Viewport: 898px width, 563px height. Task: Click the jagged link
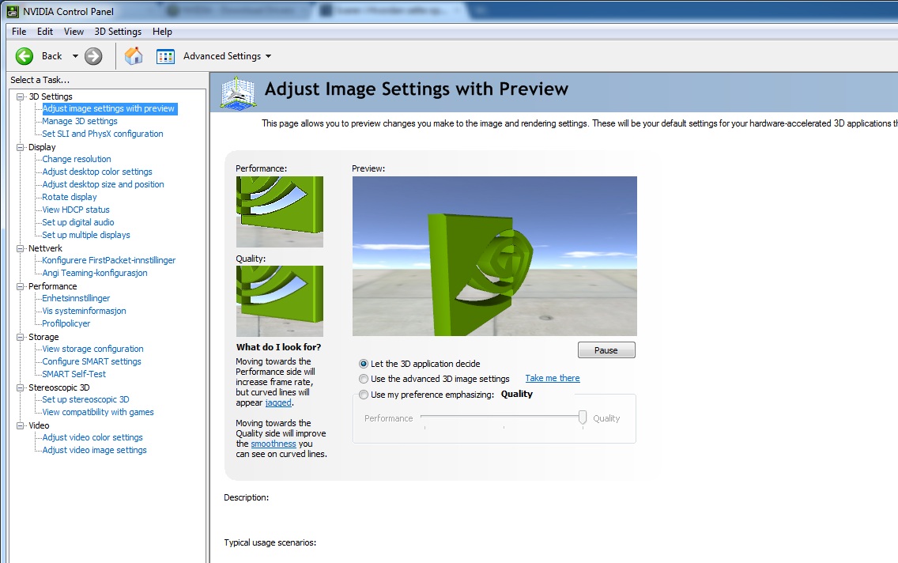click(x=278, y=402)
